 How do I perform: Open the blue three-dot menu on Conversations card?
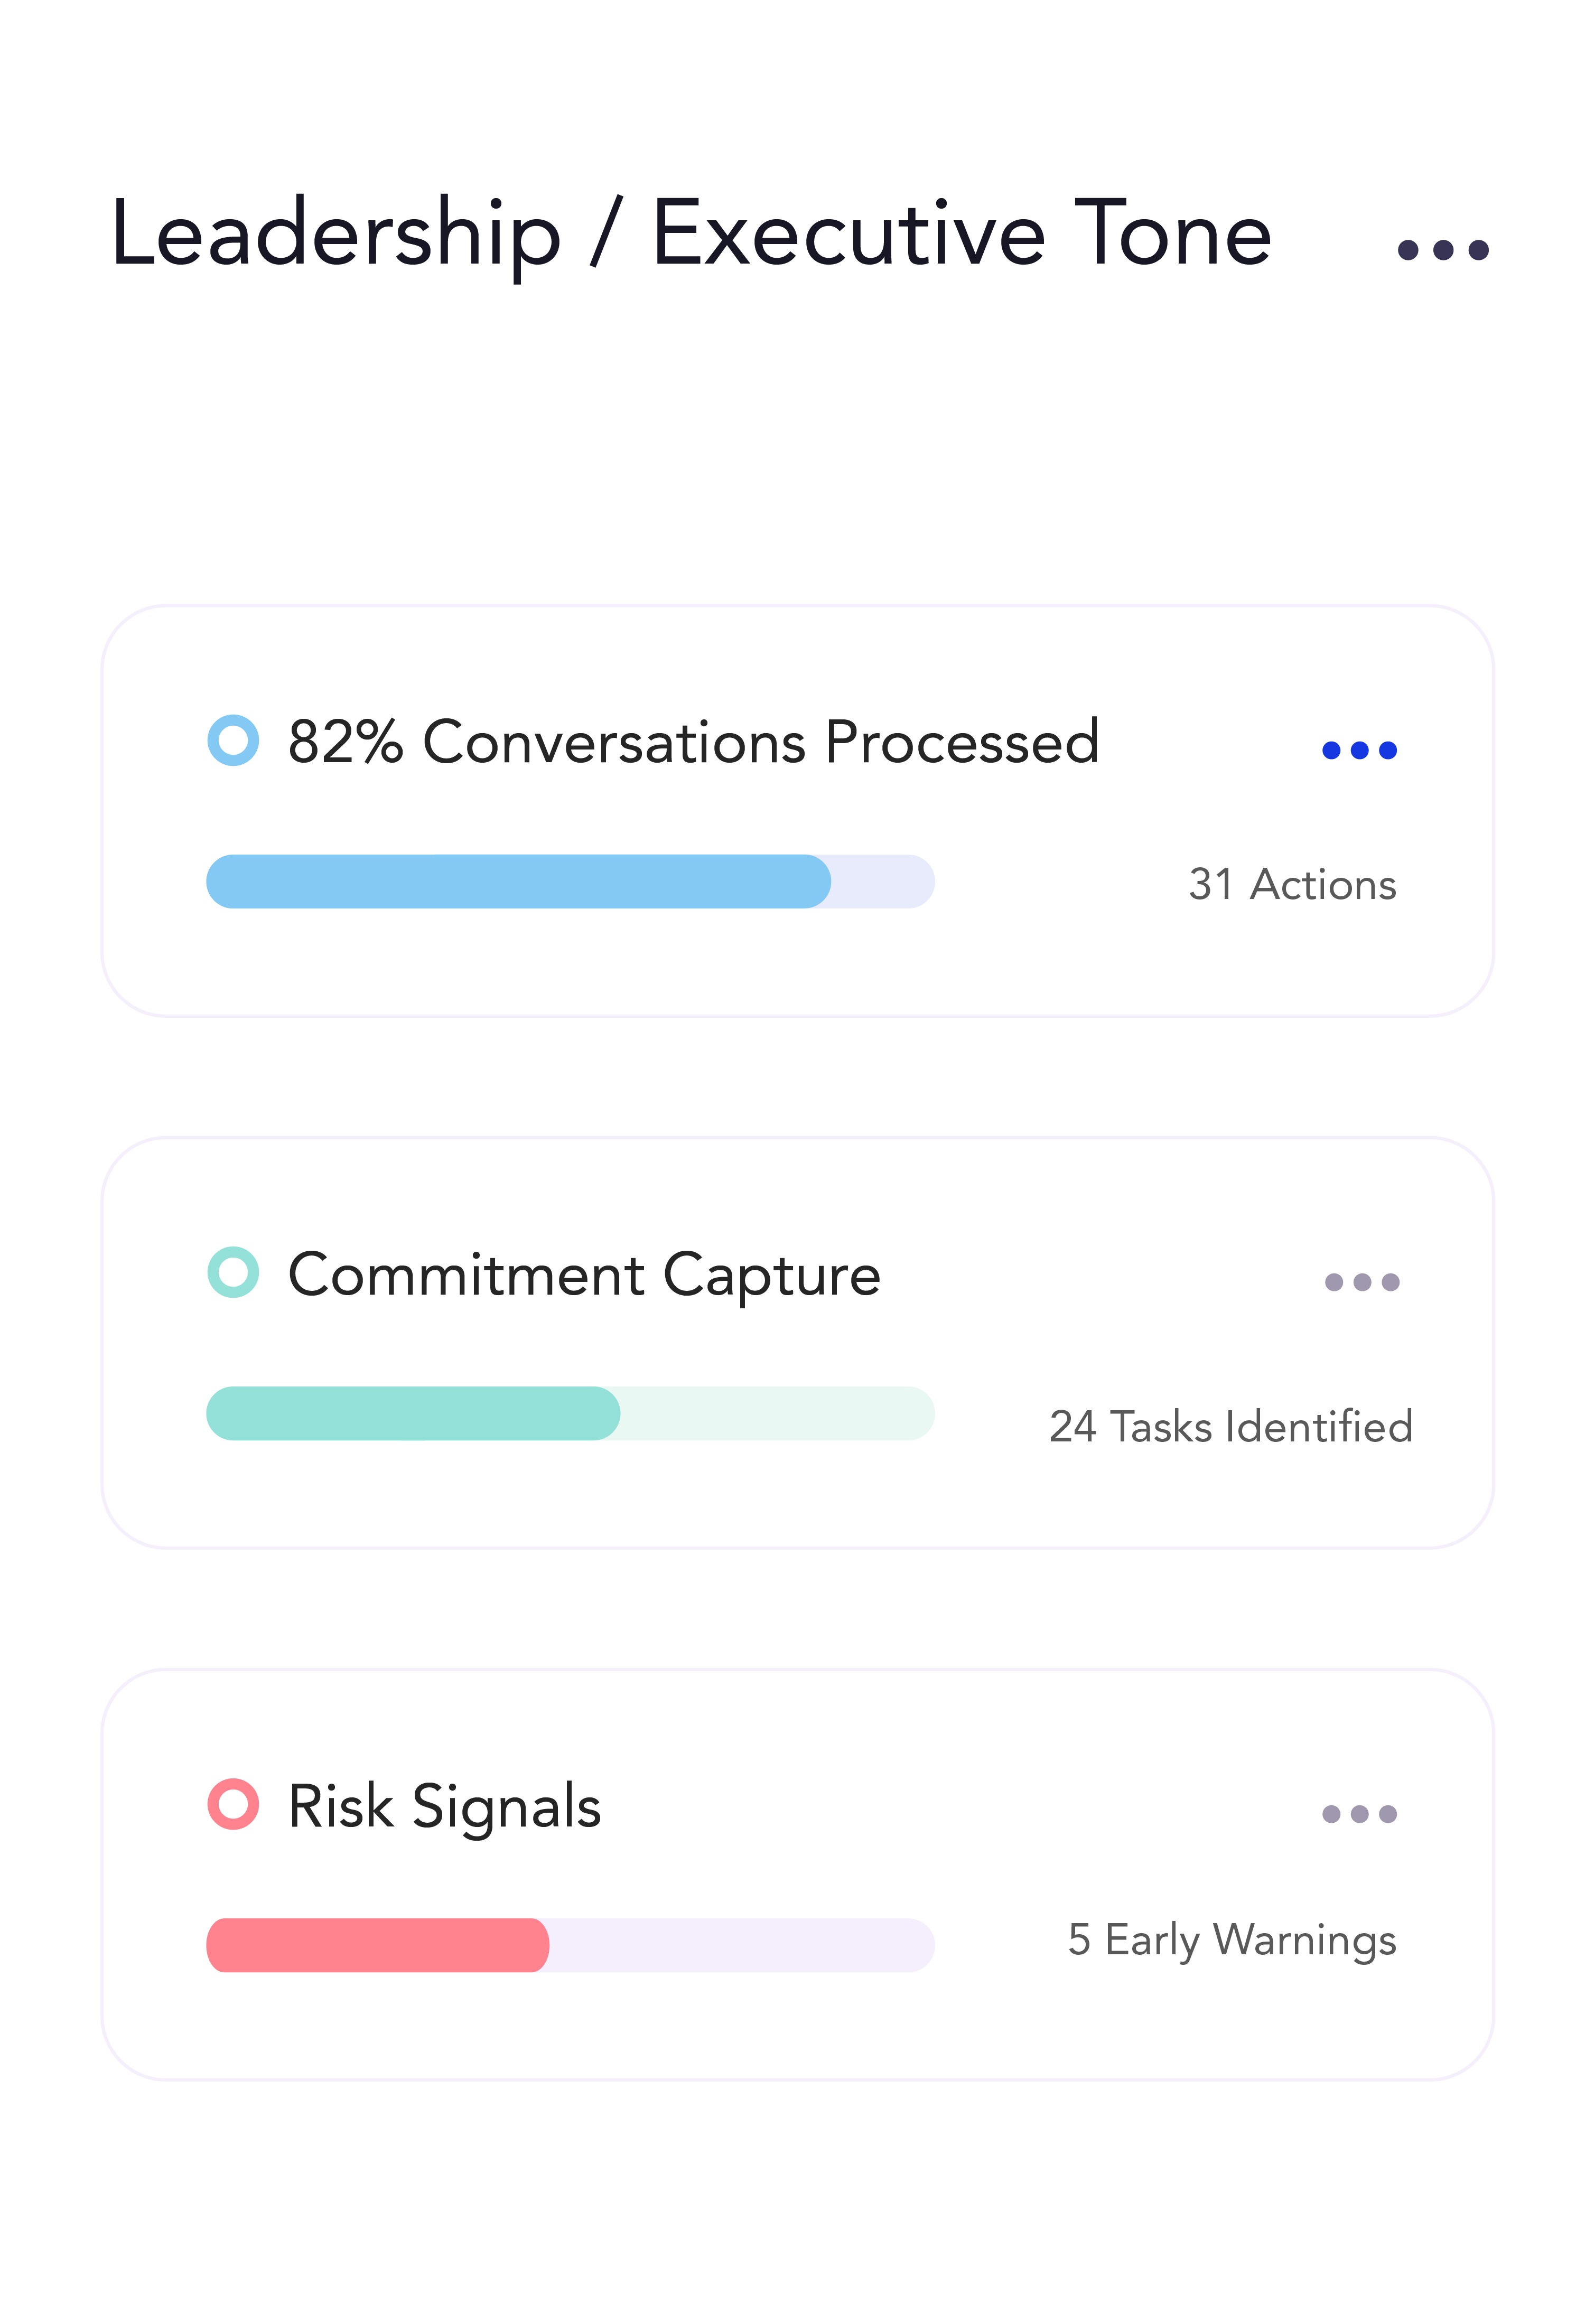[1359, 750]
